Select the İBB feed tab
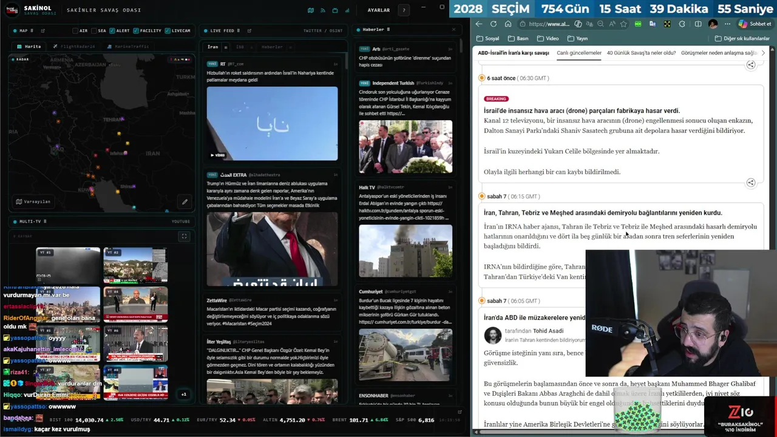Viewport: 777px width, 437px height. [x=240, y=47]
